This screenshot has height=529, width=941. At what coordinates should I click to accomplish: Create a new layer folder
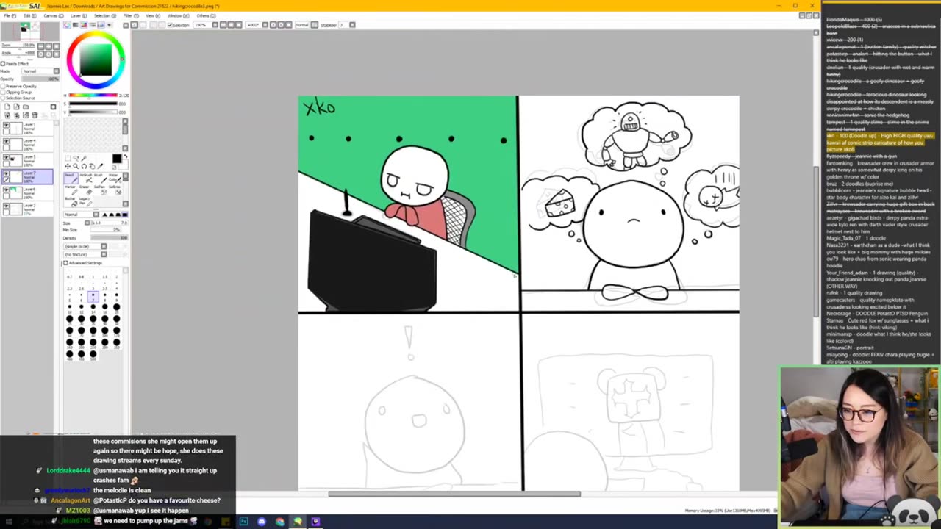tap(26, 107)
